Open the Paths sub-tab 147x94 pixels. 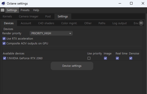point(102,23)
